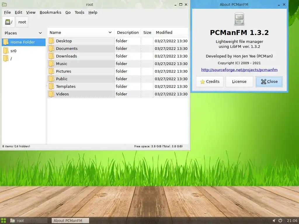Click the root filesystem '/' icon in Places
Viewport: 299px width, 224px height.
pyautogui.click(x=6, y=58)
